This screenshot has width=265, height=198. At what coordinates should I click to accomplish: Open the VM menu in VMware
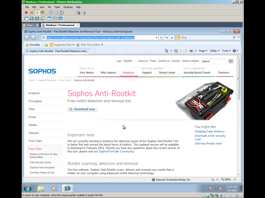(49, 7)
